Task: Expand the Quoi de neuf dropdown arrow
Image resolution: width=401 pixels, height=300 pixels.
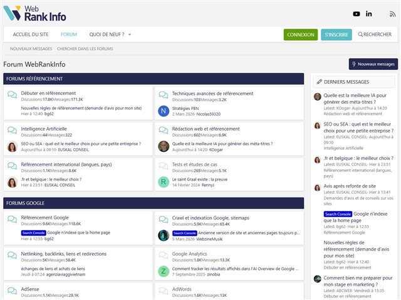Action: pyautogui.click(x=130, y=34)
